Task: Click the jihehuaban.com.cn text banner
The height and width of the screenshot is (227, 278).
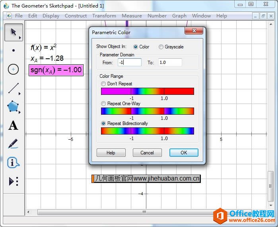Action: [x=146, y=179]
